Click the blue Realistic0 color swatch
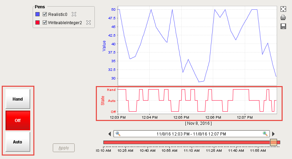The height and width of the screenshot is (159, 292). [x=37, y=14]
